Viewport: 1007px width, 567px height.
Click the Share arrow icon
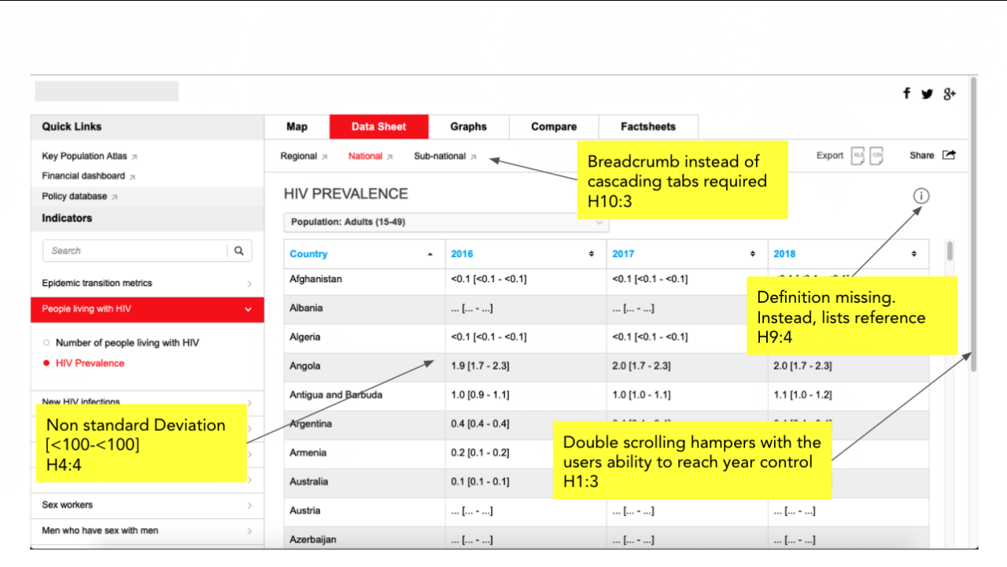coord(949,155)
